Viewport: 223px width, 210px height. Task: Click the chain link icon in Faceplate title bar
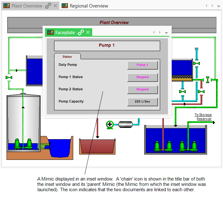tap(81, 32)
